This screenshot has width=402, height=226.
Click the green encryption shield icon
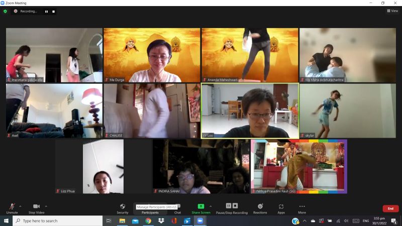[x=5, y=11]
